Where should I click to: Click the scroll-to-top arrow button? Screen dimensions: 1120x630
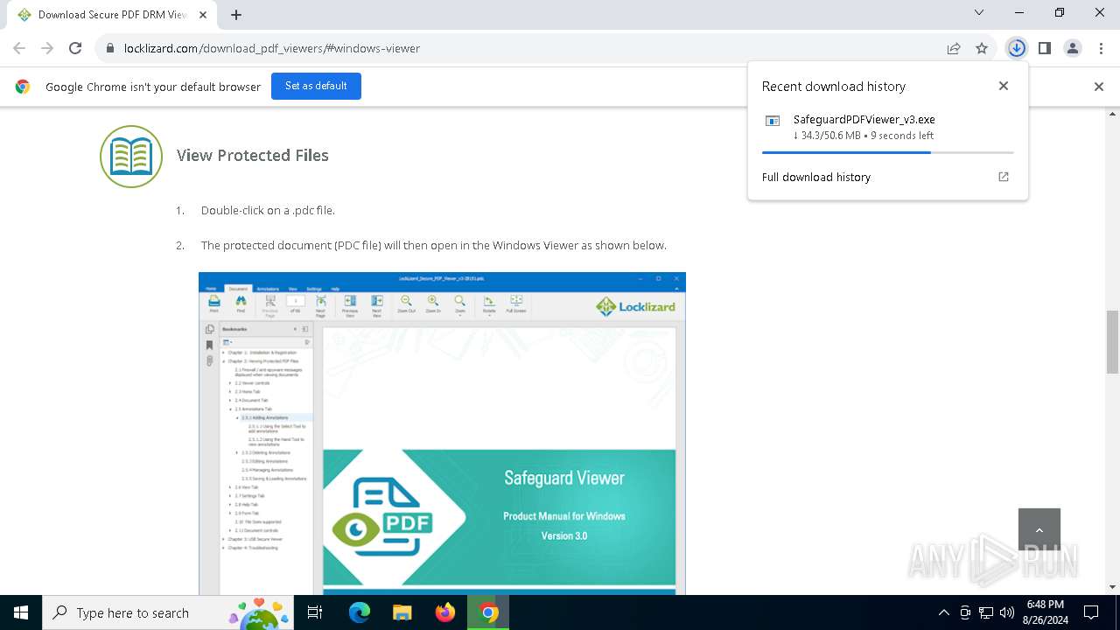1039,529
